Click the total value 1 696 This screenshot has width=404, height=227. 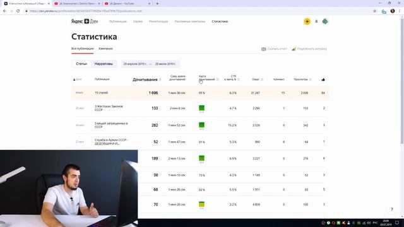153,93
